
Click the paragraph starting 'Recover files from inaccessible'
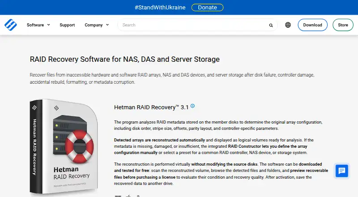pyautogui.click(x=172, y=78)
